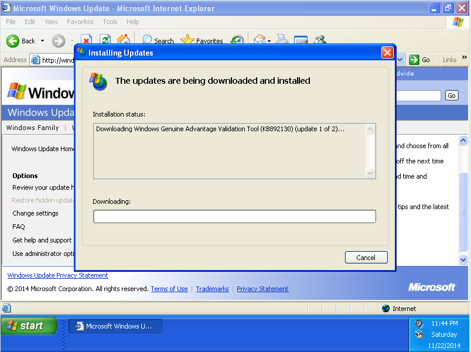Expand the Mail button dropdown arrow
Image resolution: width=471 pixels, height=352 pixels.
click(269, 41)
